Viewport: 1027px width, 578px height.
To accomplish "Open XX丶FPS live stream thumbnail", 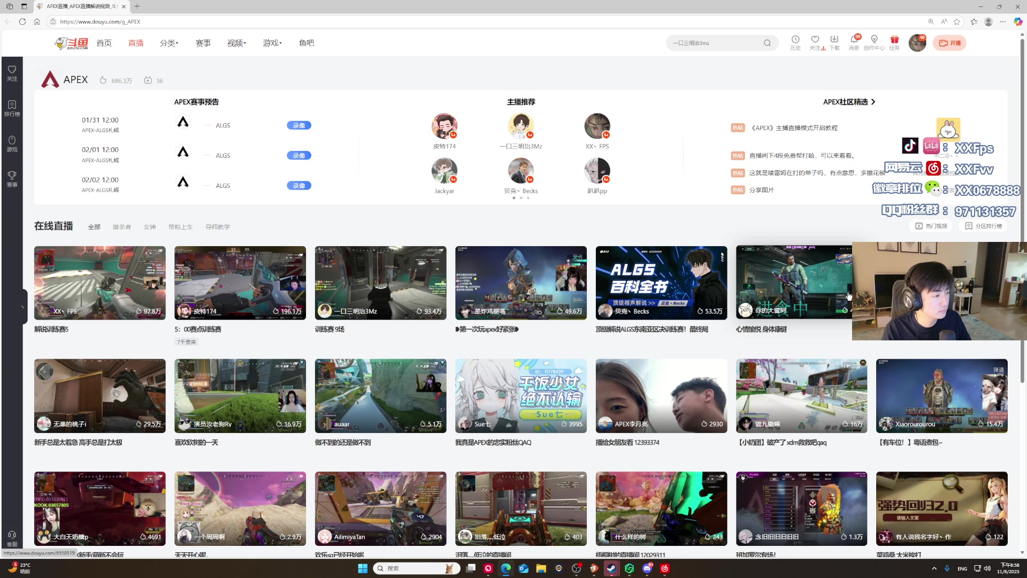I will pos(99,283).
